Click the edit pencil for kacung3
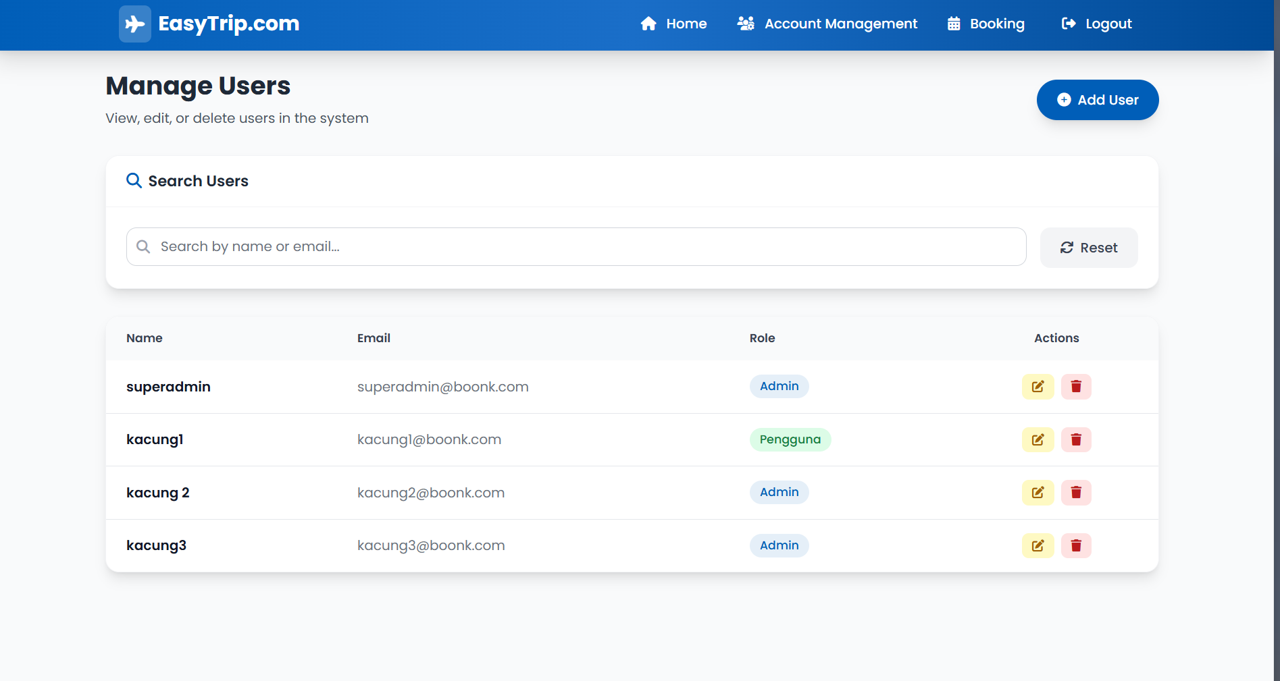The image size is (1280, 681). 1038,545
